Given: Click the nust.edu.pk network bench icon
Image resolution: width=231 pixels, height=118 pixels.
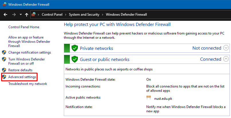Looking at the screenshot, I should [x=149, y=98].
